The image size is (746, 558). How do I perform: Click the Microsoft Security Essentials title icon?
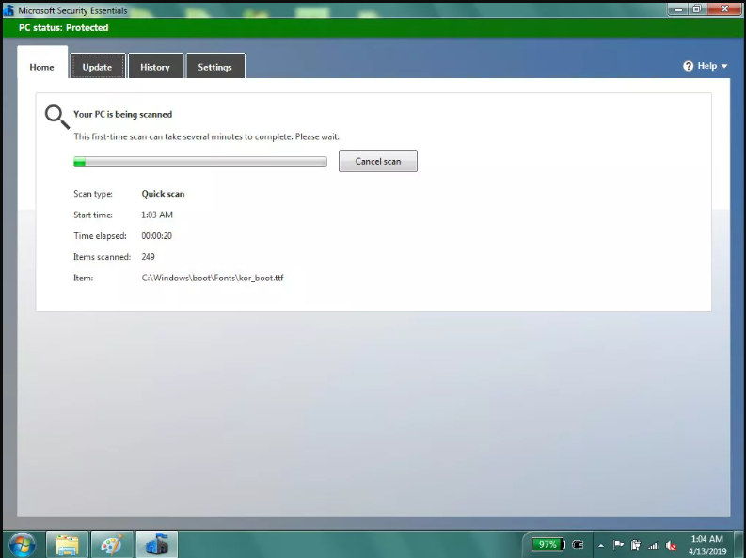click(8, 10)
